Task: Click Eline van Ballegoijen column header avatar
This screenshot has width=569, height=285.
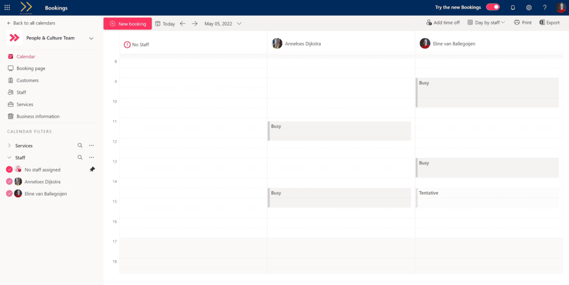Action: pyautogui.click(x=425, y=43)
